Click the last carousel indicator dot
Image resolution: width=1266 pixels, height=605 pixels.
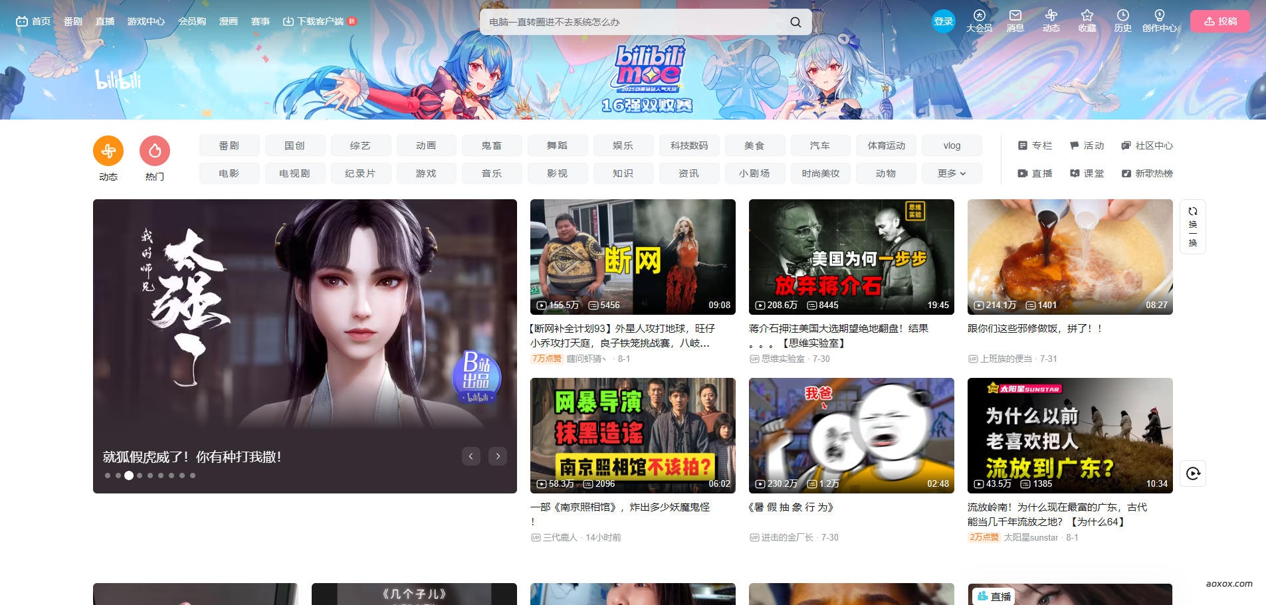coord(193,475)
